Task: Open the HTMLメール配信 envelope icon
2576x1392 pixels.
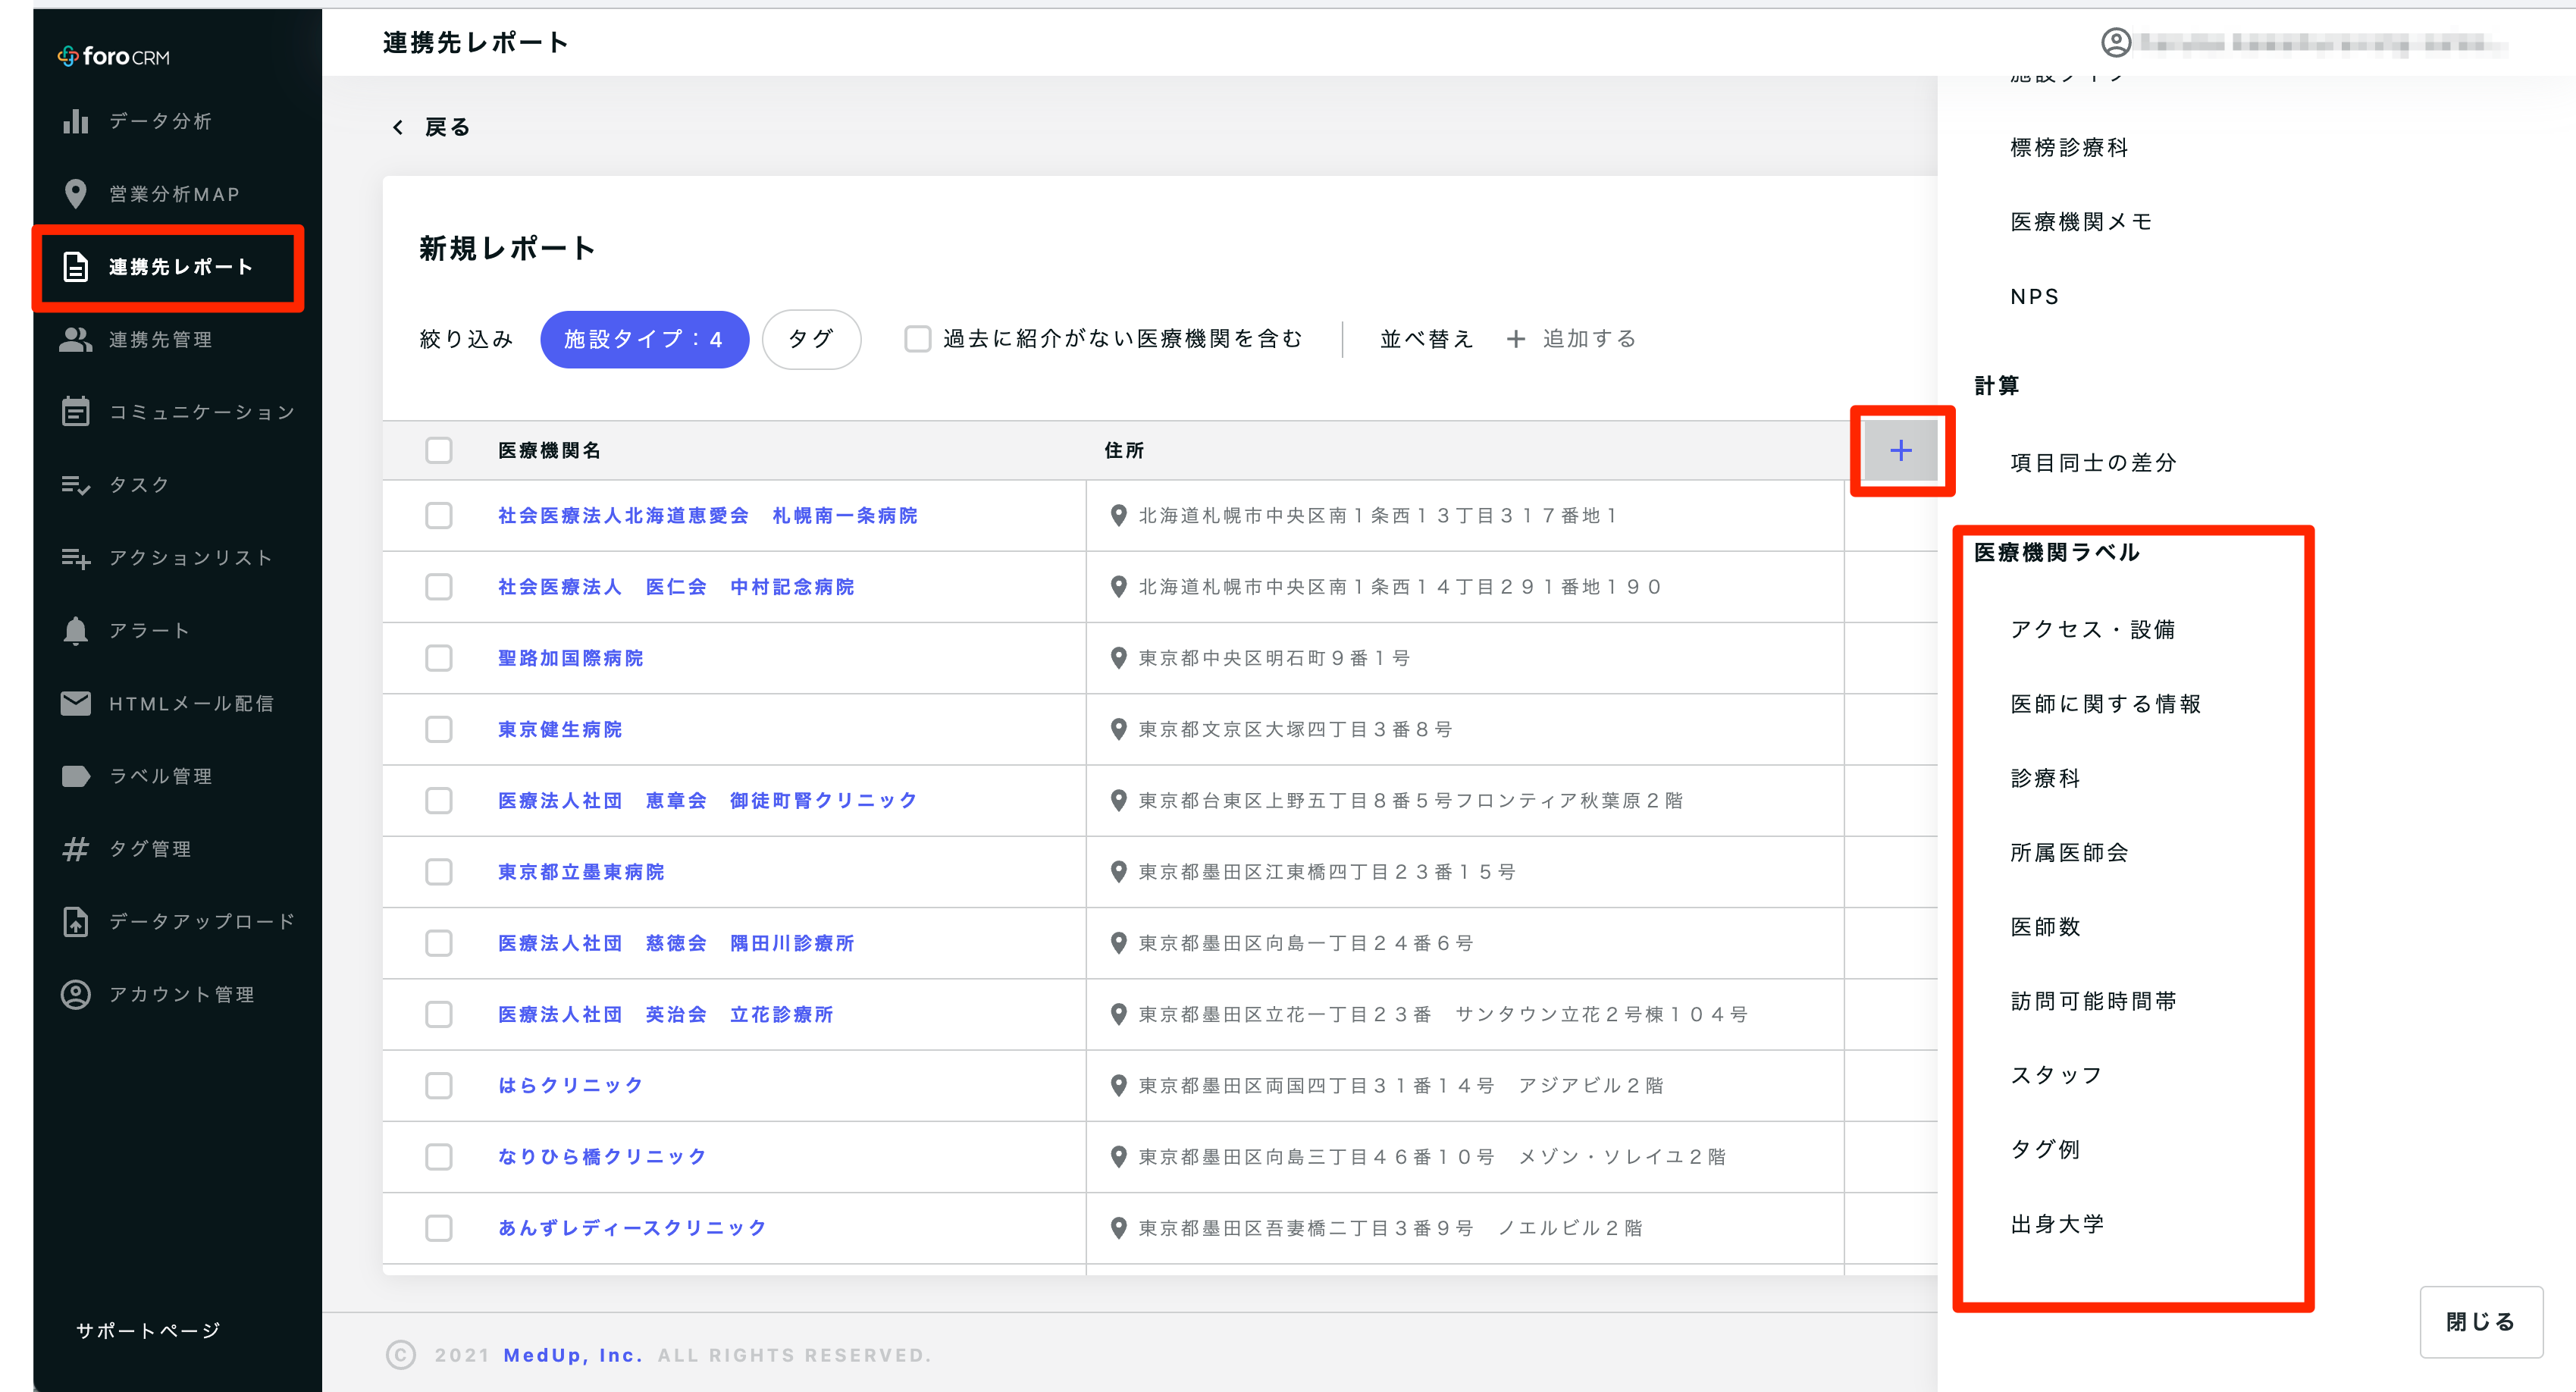Action: click(x=75, y=704)
